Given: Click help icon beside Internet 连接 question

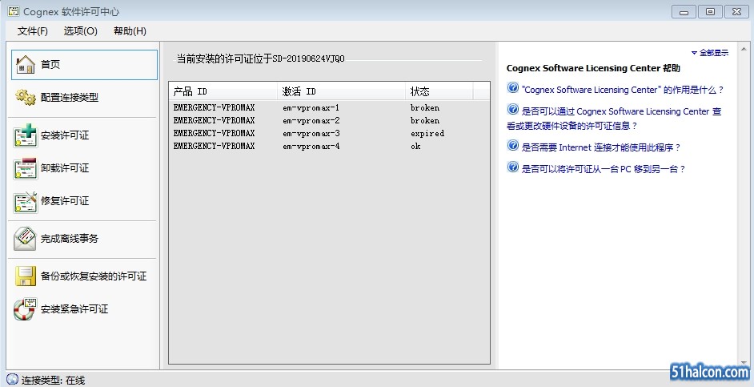Looking at the screenshot, I should click(x=513, y=145).
